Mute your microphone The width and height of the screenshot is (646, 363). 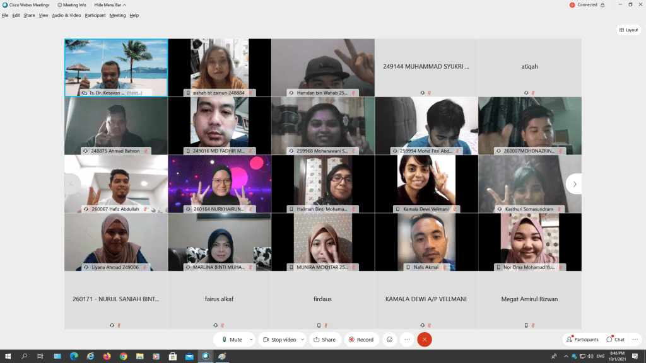pyautogui.click(x=232, y=339)
